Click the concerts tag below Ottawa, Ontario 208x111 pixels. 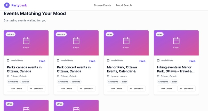tap(76, 82)
